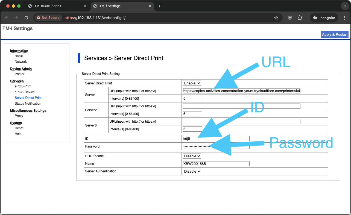Open a new browser tab

[x=160, y=6]
